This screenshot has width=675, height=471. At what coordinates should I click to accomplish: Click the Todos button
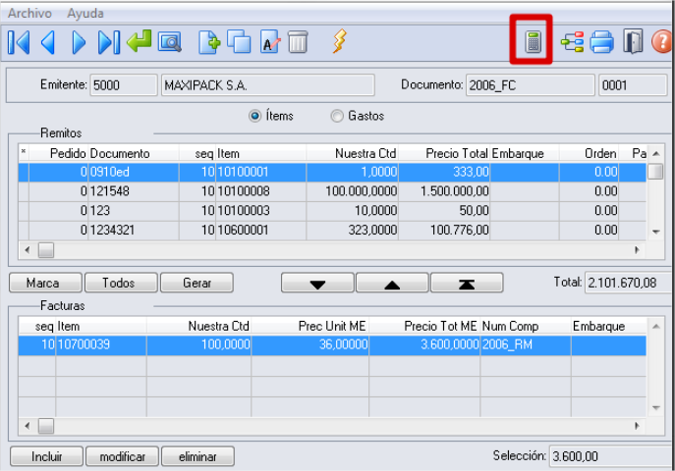pos(121,283)
